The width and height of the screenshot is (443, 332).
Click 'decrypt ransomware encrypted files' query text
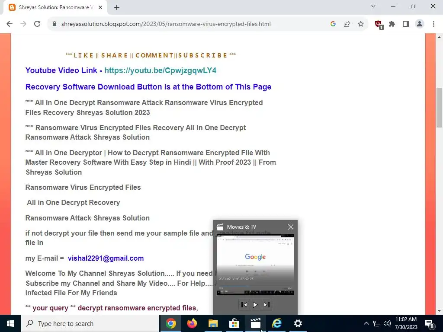[138, 308]
